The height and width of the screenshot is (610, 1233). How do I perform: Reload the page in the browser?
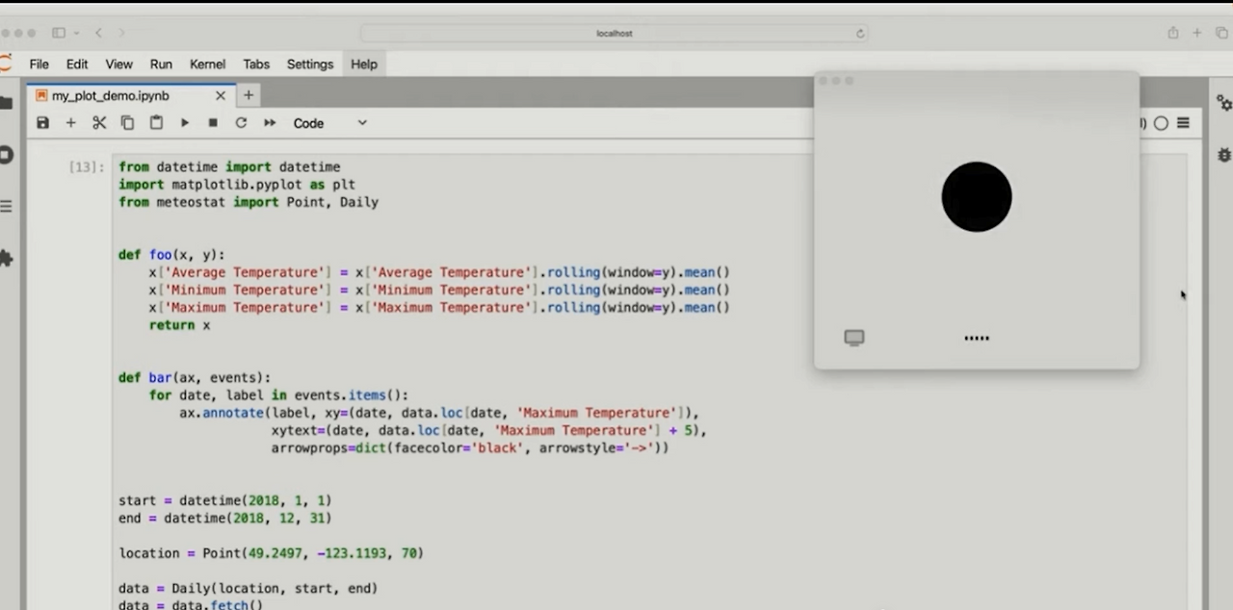point(859,33)
